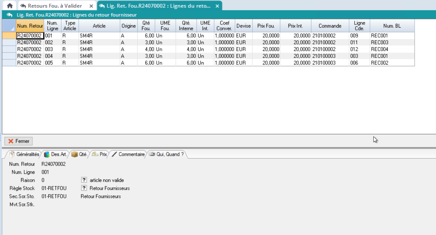
Task: Switch to the Qui, Quand ? tab
Action: tap(167, 154)
